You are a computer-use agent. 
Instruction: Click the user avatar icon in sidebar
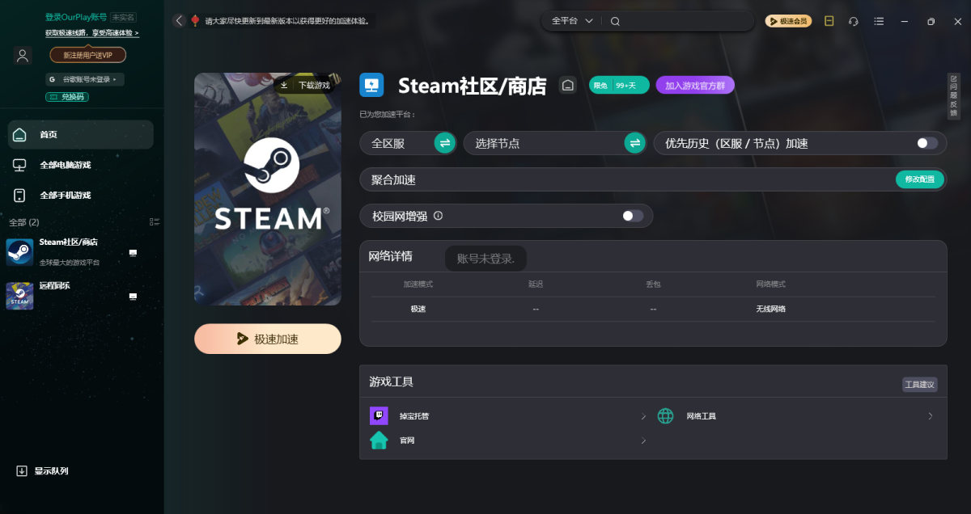pyautogui.click(x=23, y=55)
